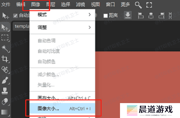Select the Gradient tool
Screen dimensions: 180x118
pos(5,112)
